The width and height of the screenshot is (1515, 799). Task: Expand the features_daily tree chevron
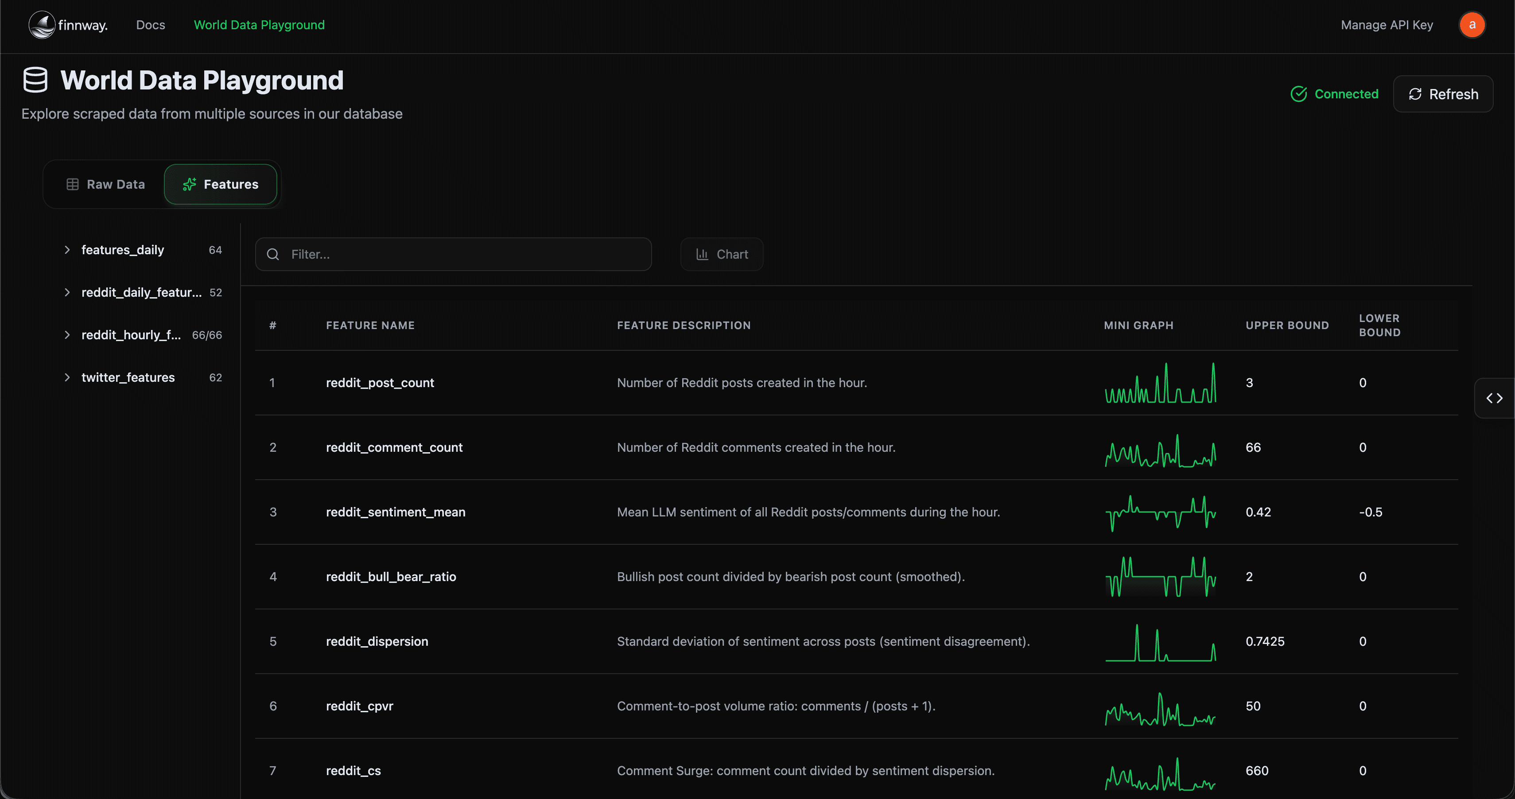[x=67, y=250]
